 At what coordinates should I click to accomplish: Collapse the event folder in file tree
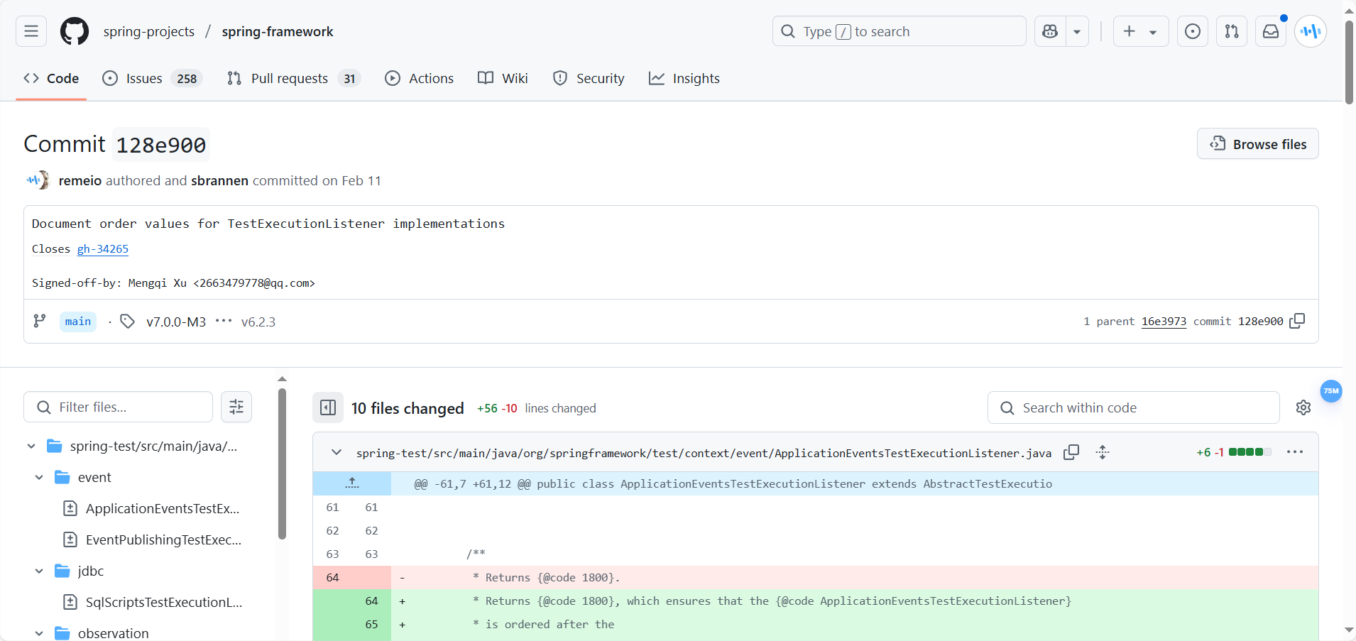click(39, 477)
